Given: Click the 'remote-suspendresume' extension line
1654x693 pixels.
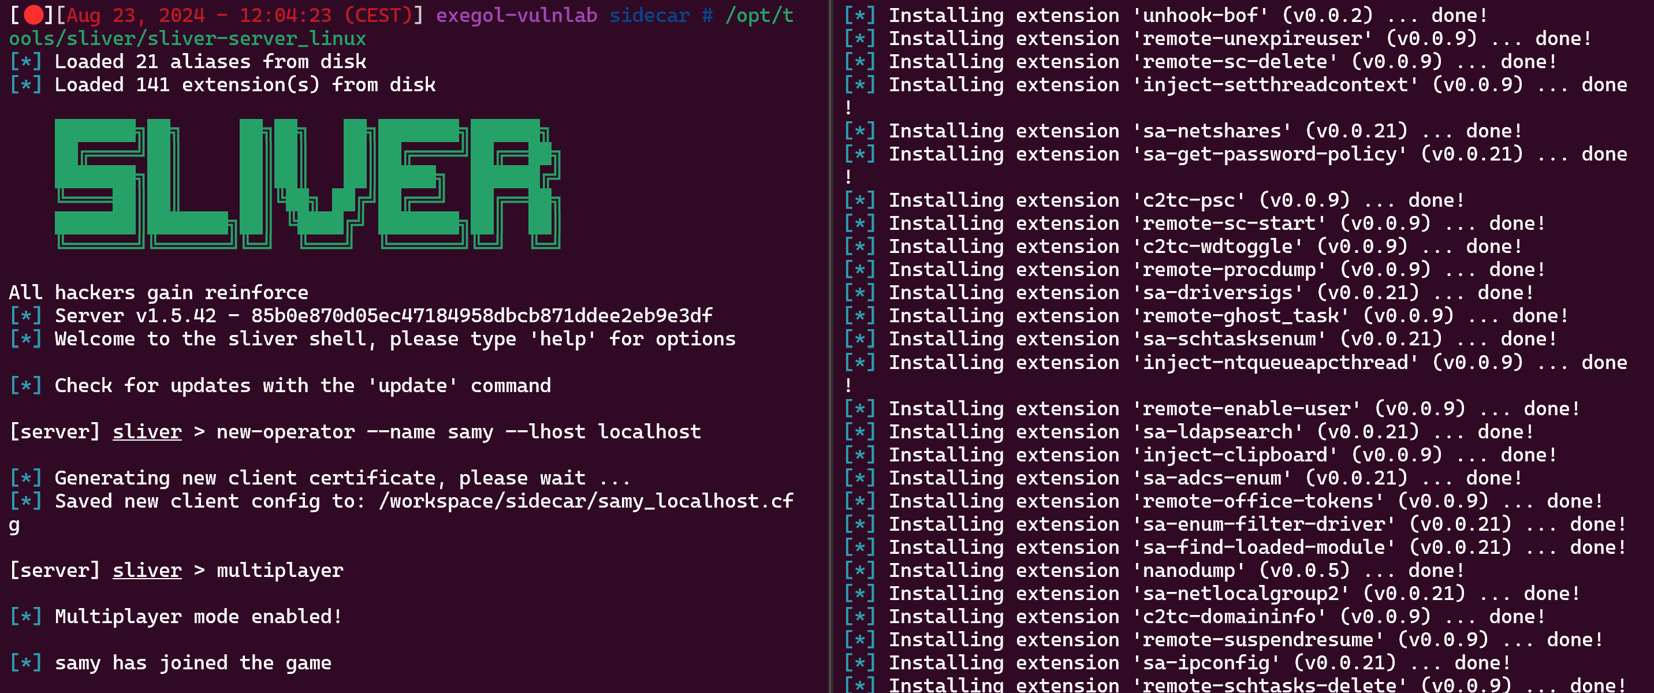Looking at the screenshot, I should point(1223,640).
